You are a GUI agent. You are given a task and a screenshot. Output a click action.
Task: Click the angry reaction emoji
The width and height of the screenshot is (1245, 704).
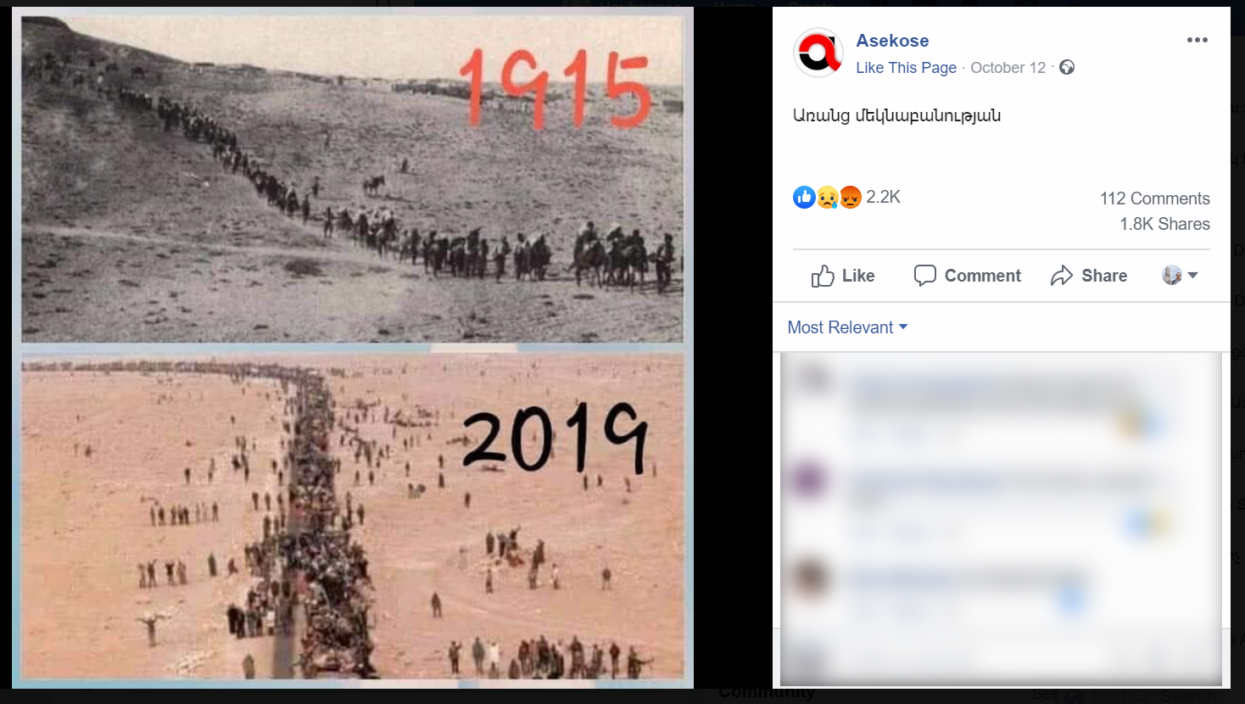pos(851,198)
